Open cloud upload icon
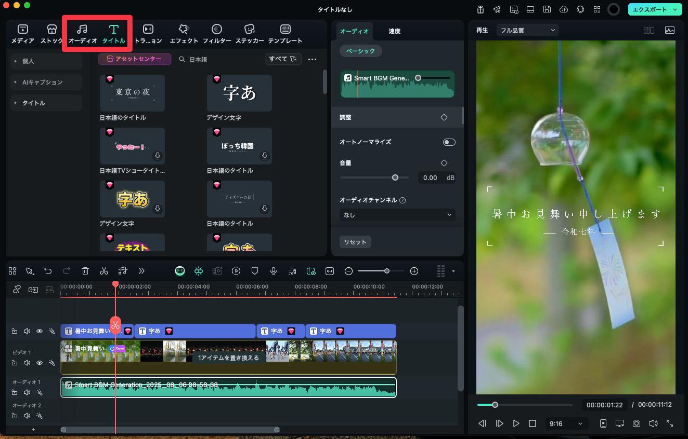688x439 pixels. (x=564, y=9)
